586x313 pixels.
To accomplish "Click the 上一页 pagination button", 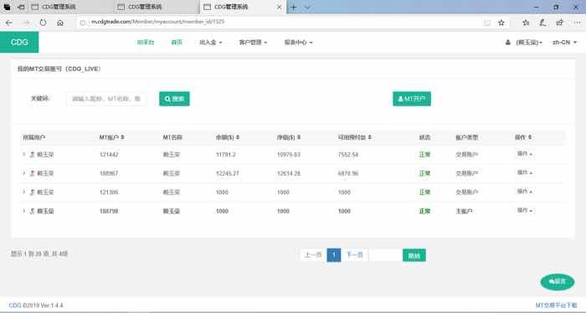I will 313,255.
